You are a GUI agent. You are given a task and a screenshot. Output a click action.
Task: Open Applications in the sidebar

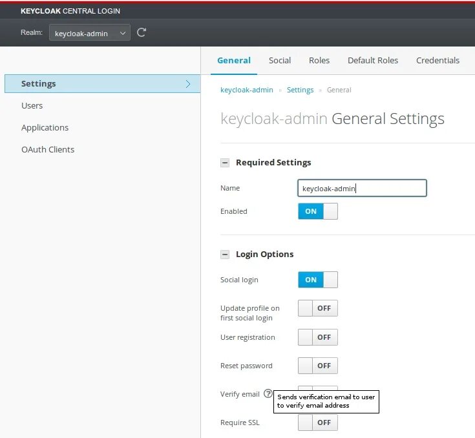(45, 127)
